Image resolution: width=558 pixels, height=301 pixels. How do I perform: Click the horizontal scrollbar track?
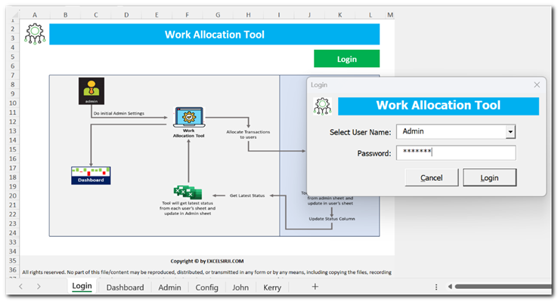tap(504, 287)
